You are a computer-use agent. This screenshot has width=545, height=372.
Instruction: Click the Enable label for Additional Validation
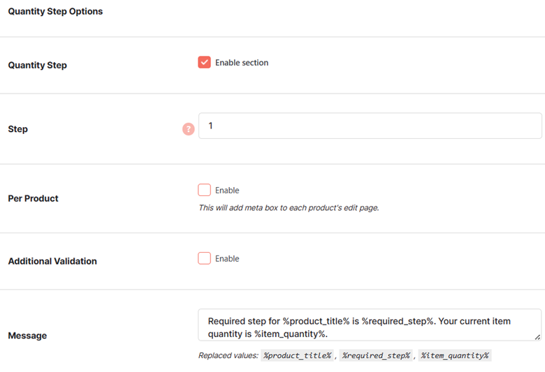(227, 259)
